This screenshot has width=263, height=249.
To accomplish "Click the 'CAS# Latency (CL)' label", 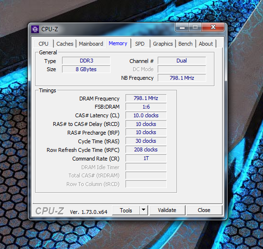I will 97,115.
